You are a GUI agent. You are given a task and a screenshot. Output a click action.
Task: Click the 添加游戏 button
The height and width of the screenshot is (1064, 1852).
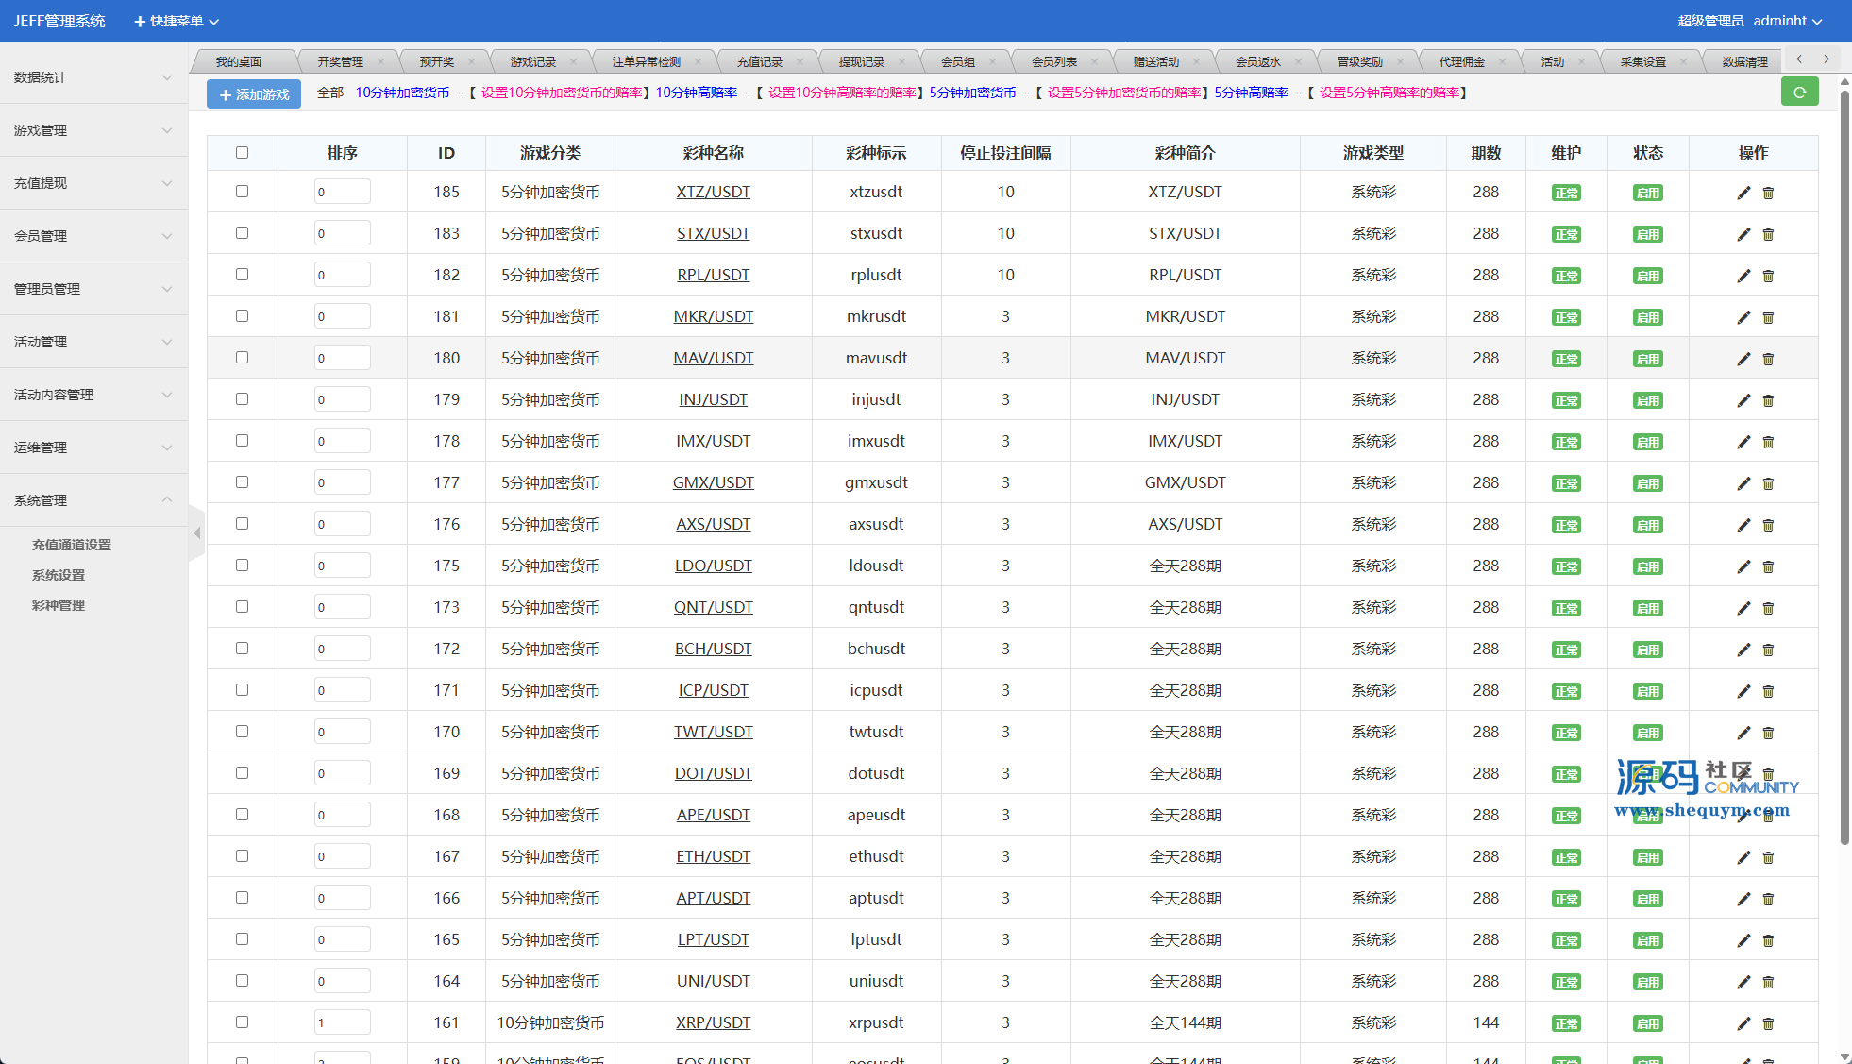[x=254, y=94]
